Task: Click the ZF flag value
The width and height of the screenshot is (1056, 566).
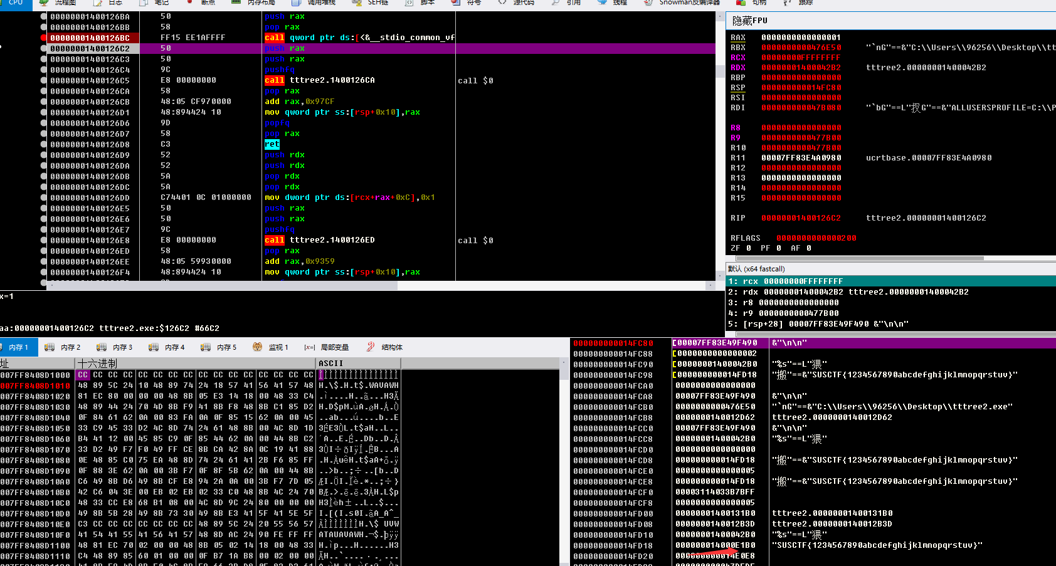Action: tap(749, 248)
